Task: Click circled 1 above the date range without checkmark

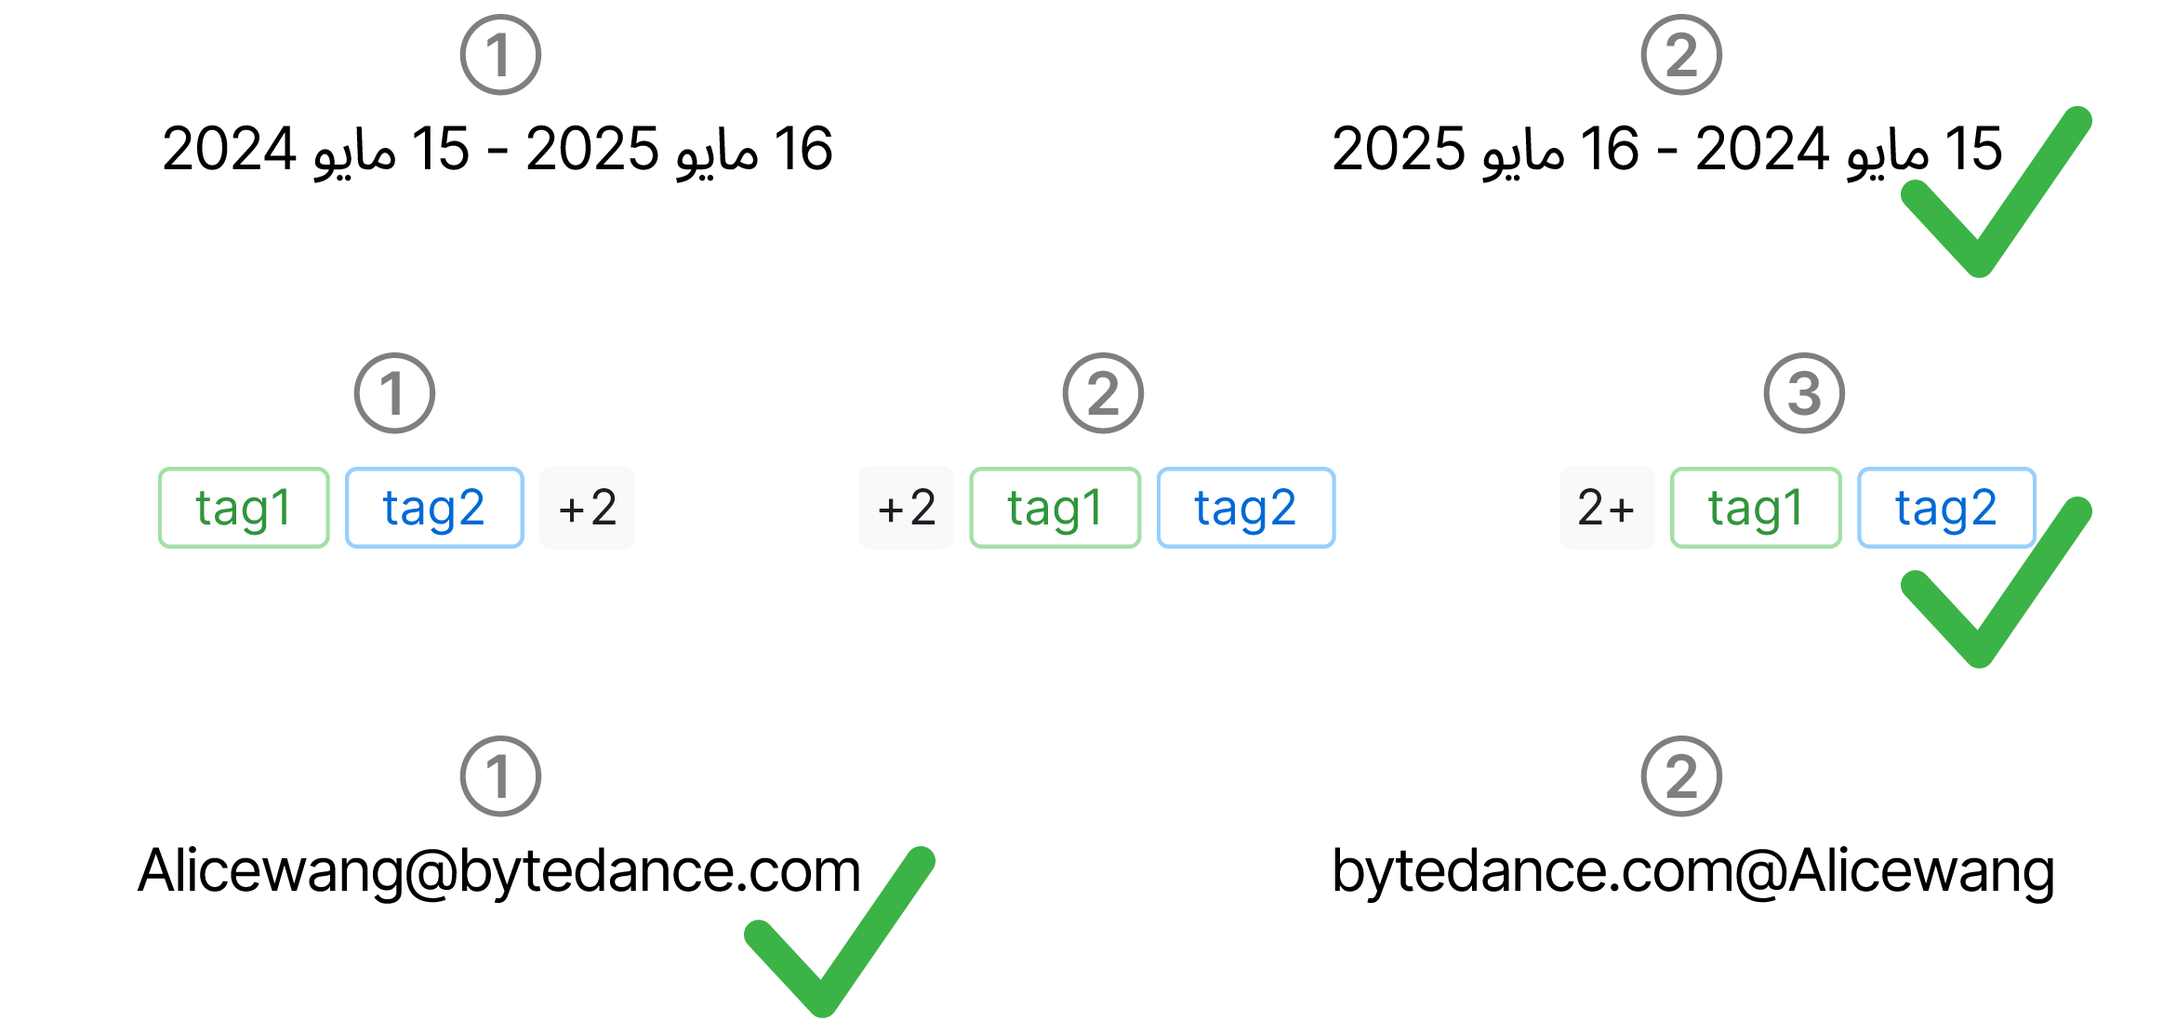Action: 500,55
